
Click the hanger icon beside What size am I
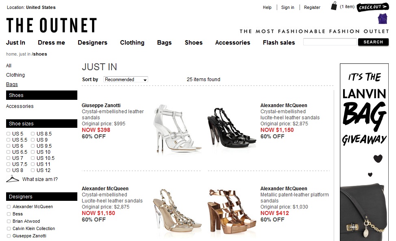point(12,179)
